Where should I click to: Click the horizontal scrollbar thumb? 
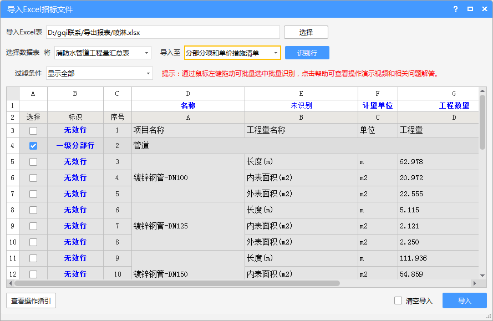(x=177, y=283)
